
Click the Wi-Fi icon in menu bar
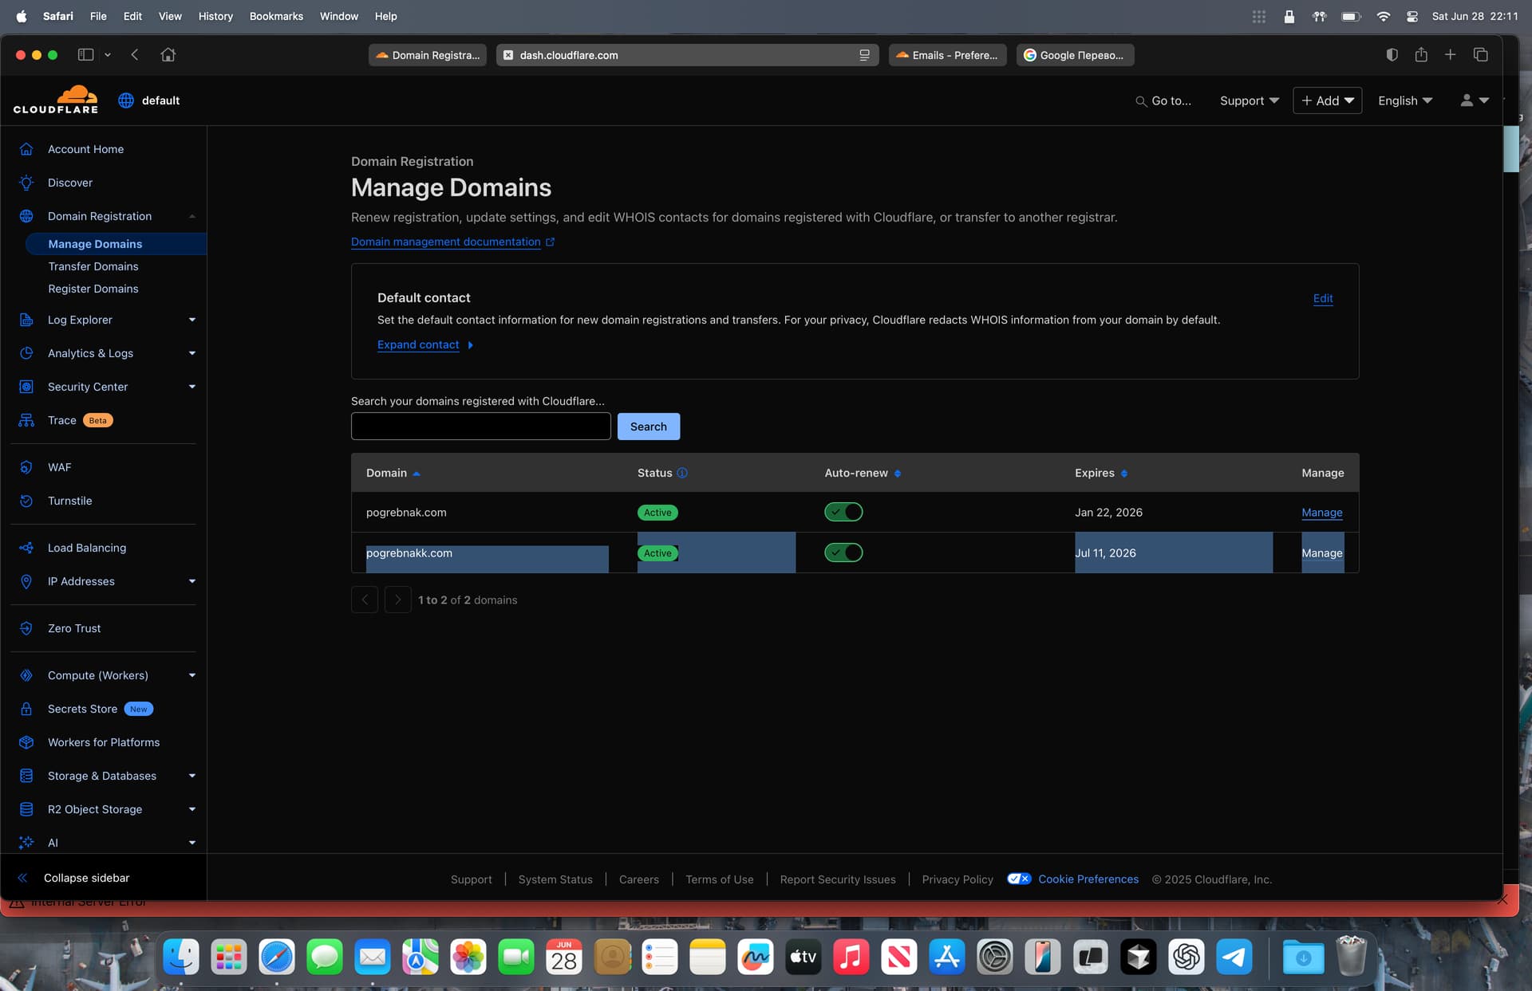tap(1383, 16)
